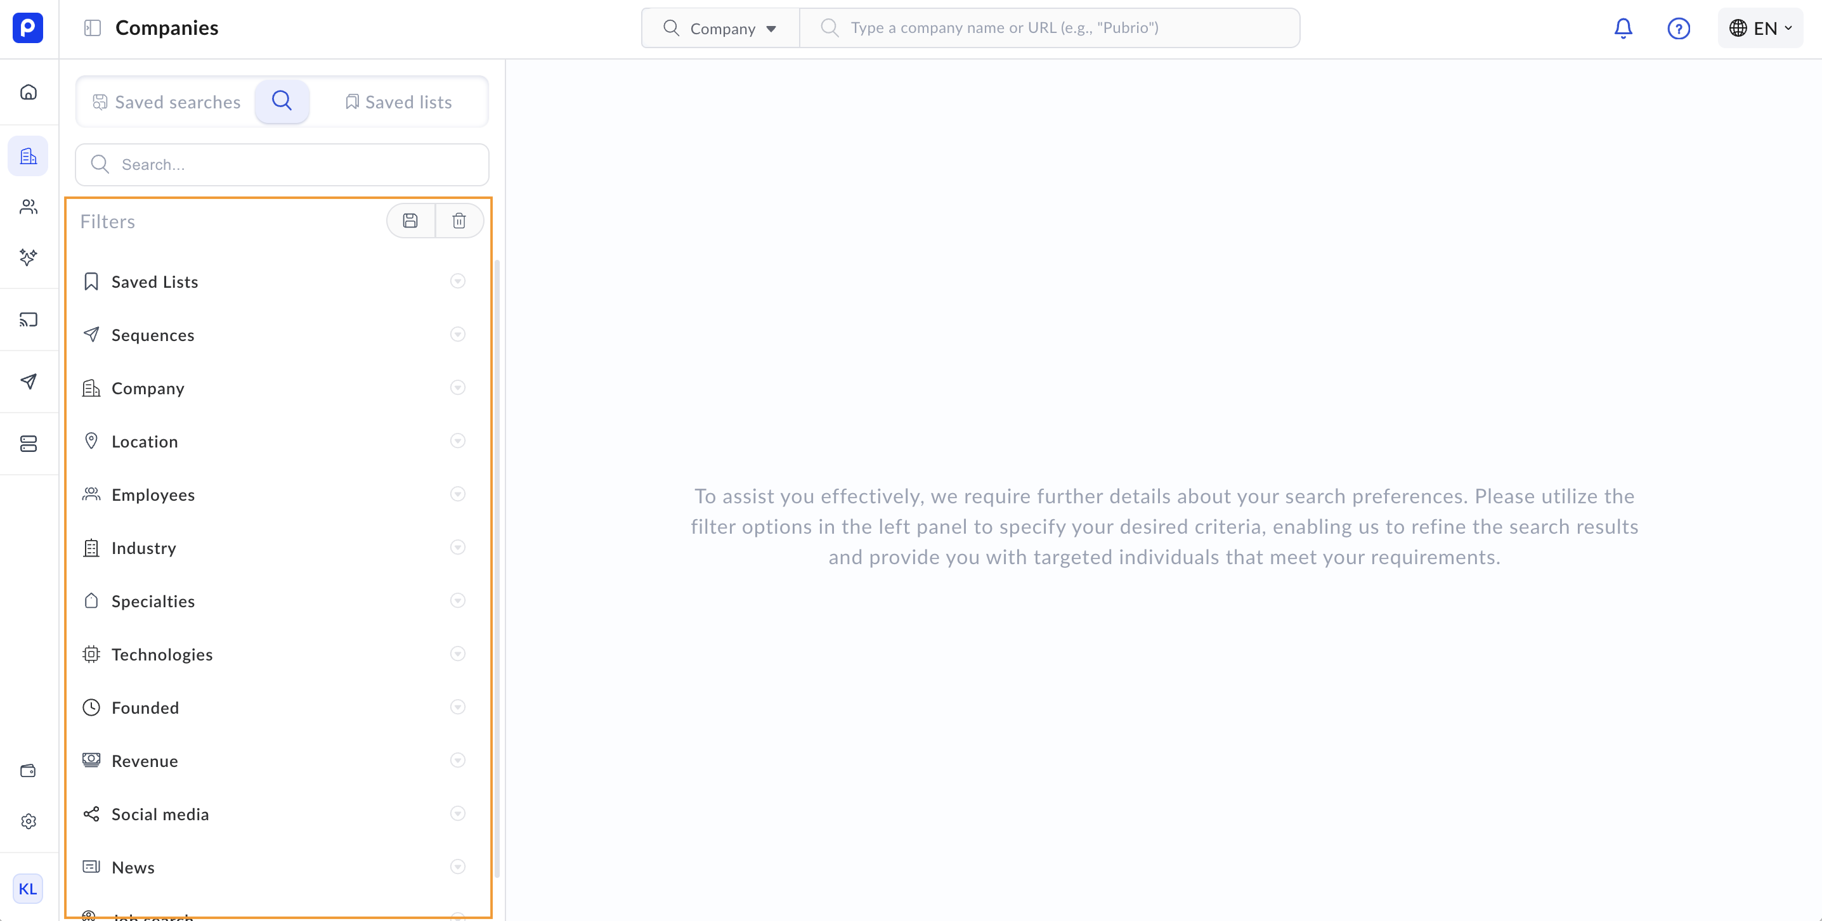Open the People section in sidebar
Image resolution: width=1822 pixels, height=921 pixels.
click(x=29, y=207)
